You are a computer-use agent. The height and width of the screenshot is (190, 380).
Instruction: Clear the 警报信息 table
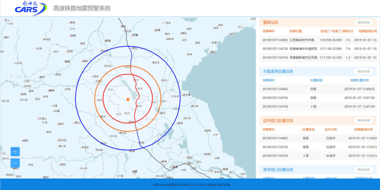point(364,22)
